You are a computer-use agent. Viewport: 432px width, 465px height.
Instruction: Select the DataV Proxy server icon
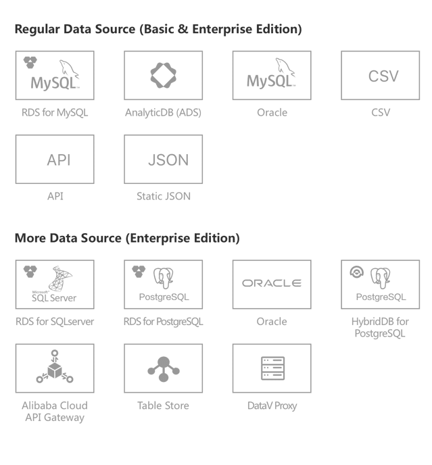(x=272, y=368)
